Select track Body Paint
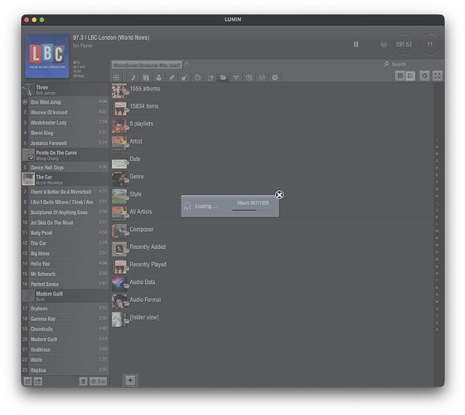This screenshot has height=415, width=465. click(65, 232)
